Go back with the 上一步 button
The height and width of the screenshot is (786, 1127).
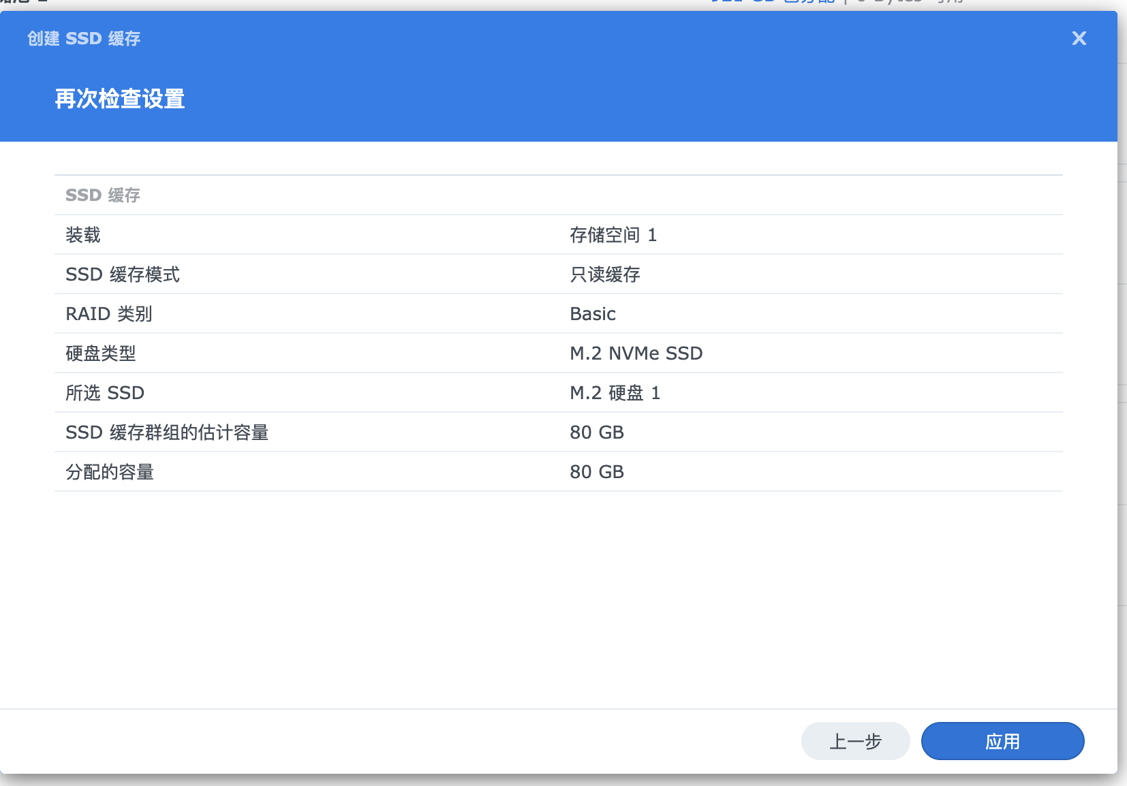(855, 741)
